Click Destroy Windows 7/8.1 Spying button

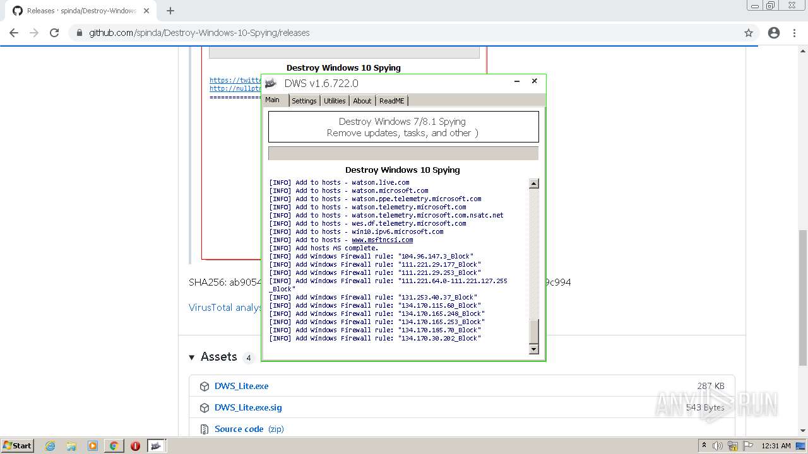point(403,127)
